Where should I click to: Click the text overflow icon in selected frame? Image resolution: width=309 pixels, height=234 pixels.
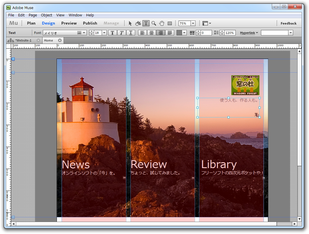(x=257, y=115)
